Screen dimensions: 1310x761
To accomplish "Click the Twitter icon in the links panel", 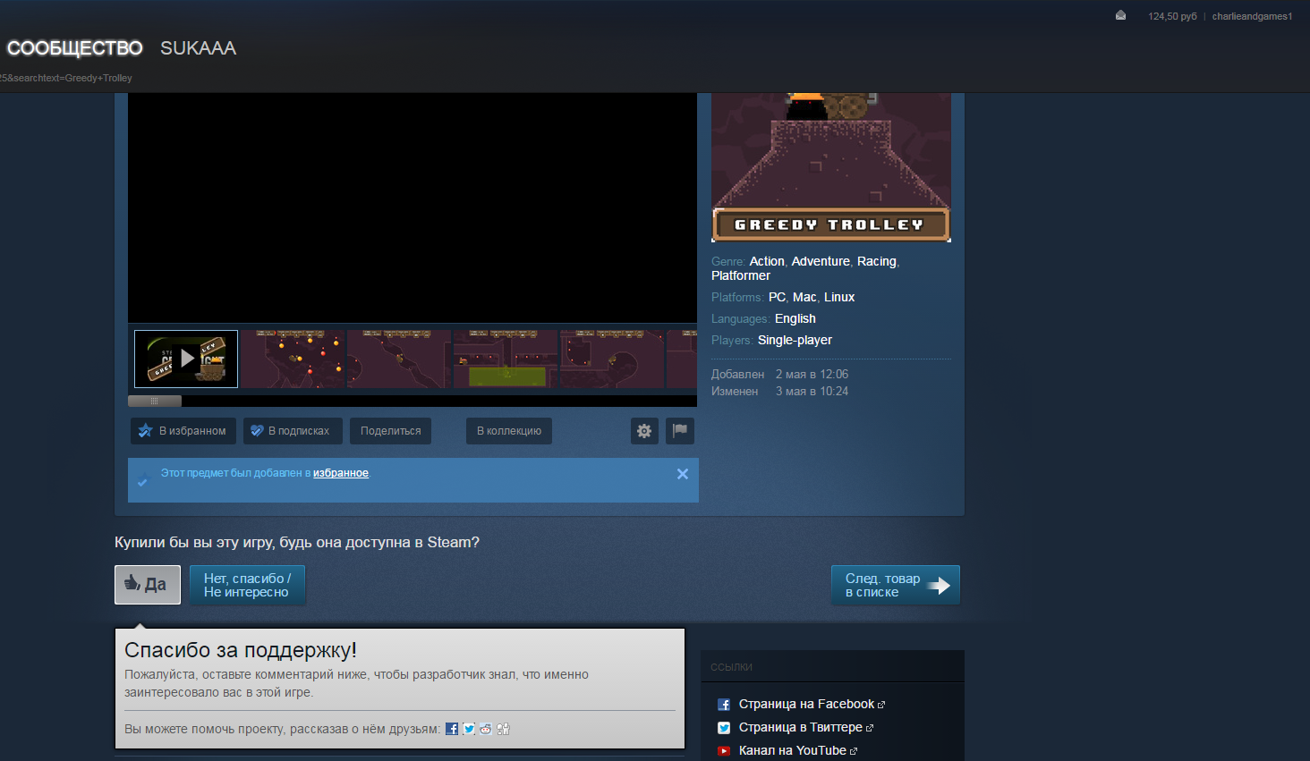I will click(x=724, y=728).
